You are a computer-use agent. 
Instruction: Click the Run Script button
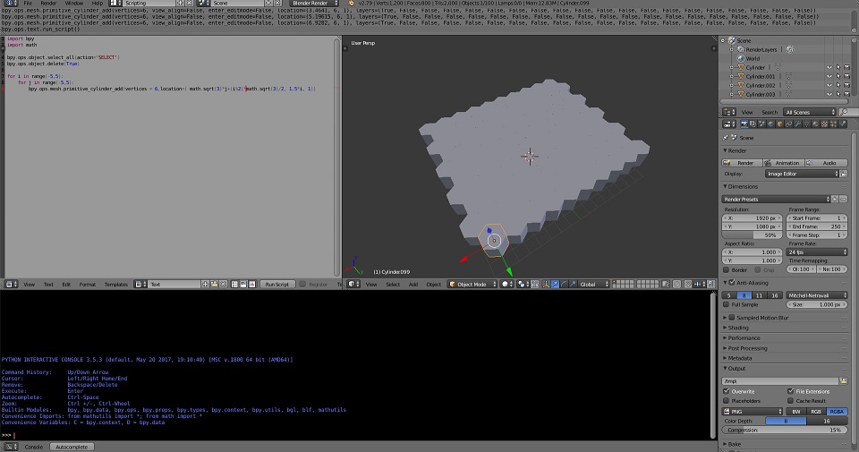pos(276,285)
